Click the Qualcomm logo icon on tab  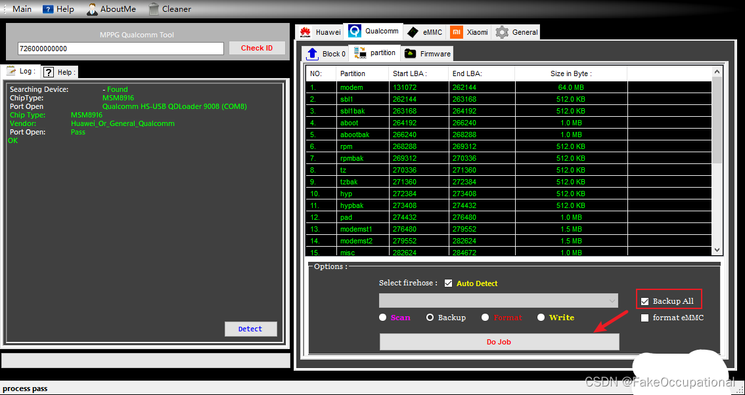[355, 31]
